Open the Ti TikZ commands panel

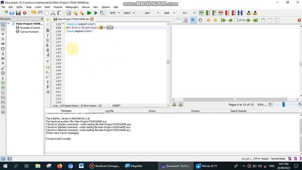pos(3,107)
